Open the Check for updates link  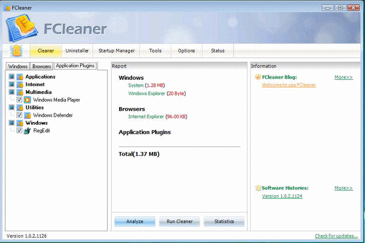coord(336,236)
